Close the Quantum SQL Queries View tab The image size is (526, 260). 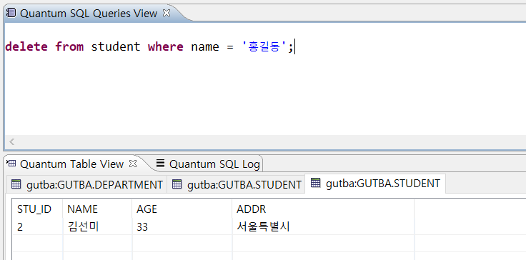[167, 13]
